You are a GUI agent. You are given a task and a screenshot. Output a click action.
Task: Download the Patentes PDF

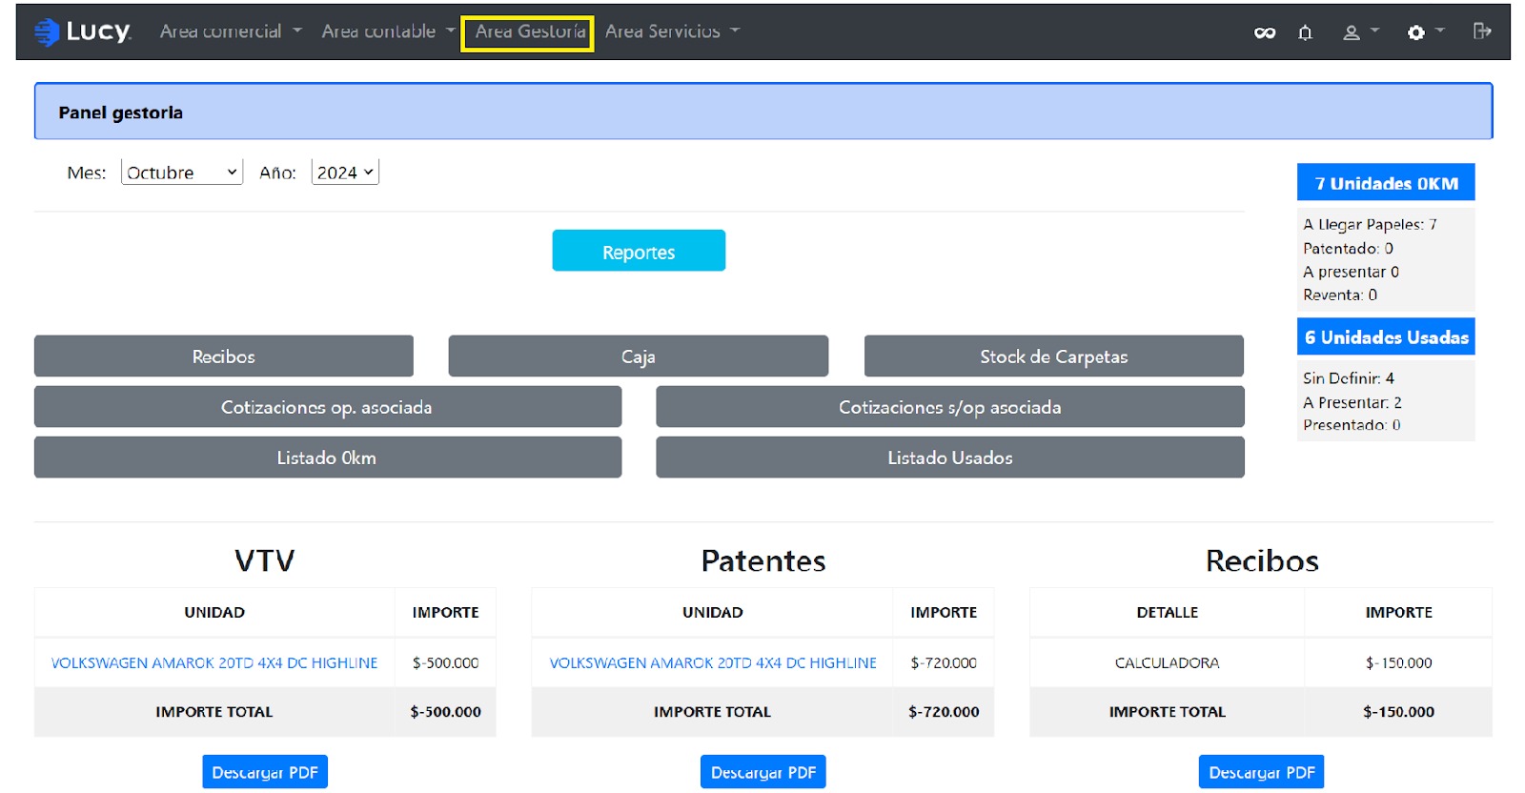click(763, 772)
